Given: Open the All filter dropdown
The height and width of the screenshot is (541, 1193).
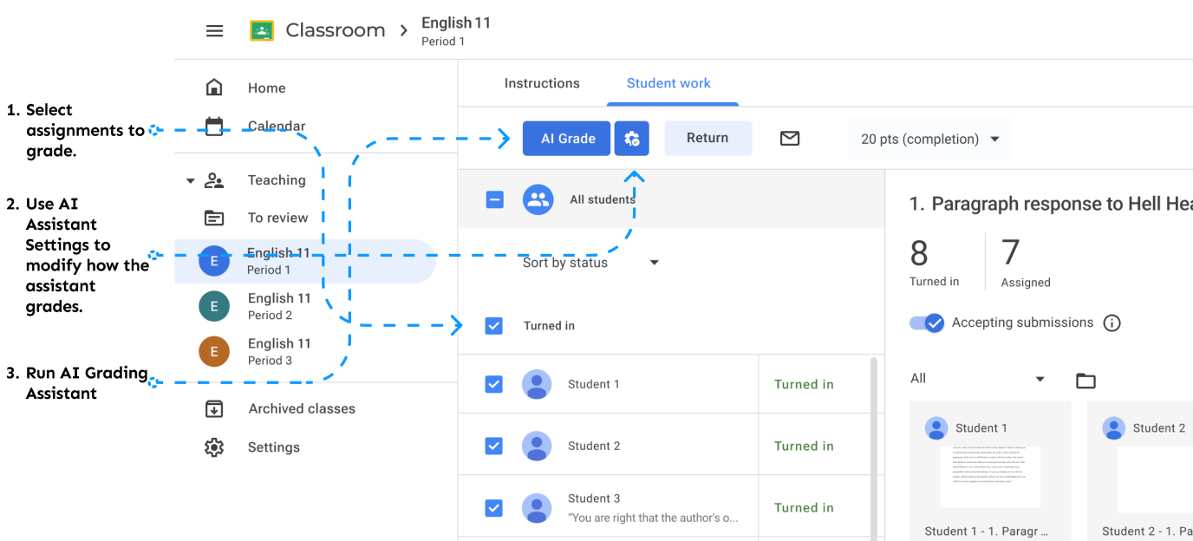Looking at the screenshot, I should click(x=978, y=379).
